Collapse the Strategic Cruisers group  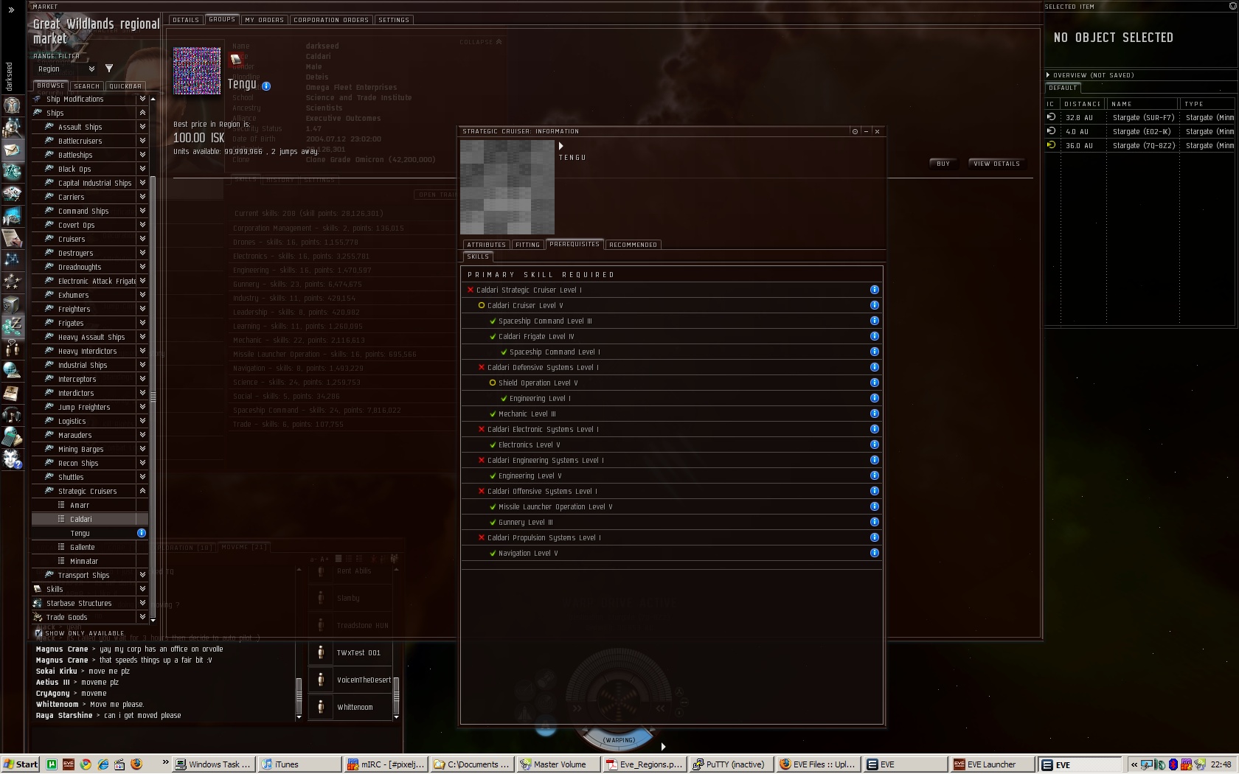point(142,491)
